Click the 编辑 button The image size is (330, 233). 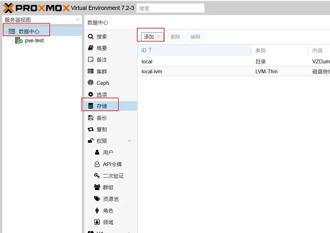(195, 37)
